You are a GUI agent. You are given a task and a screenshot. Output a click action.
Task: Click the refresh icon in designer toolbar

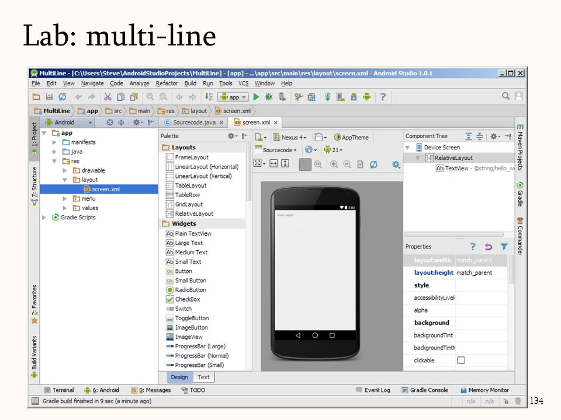tap(373, 164)
